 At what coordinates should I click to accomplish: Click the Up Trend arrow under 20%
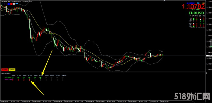[x=18, y=78]
